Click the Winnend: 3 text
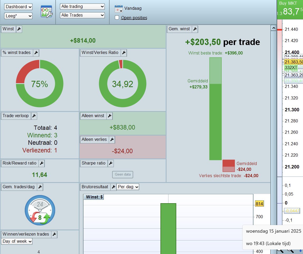Viewport: 303px width, 254px height. tap(42, 135)
